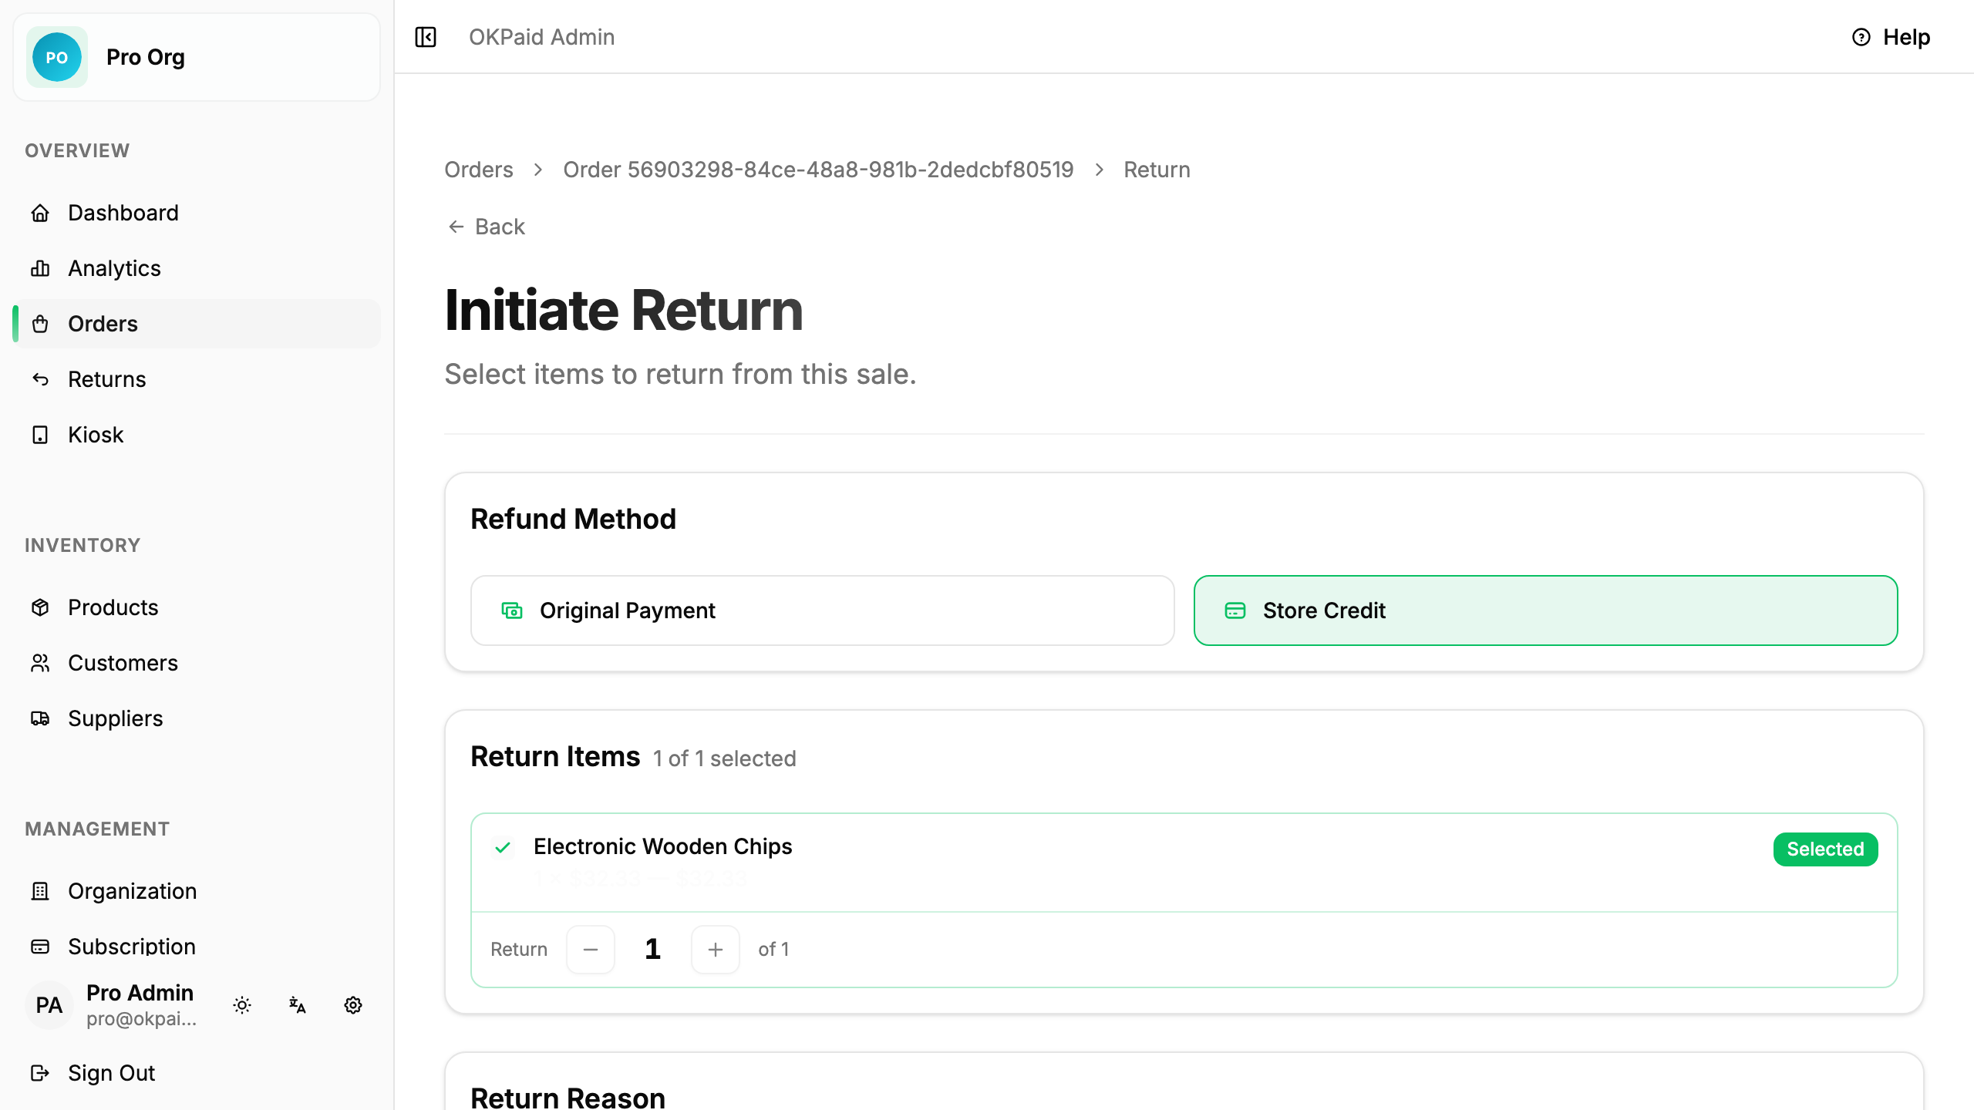
Task: Open Analytics page
Action: pyautogui.click(x=197, y=268)
